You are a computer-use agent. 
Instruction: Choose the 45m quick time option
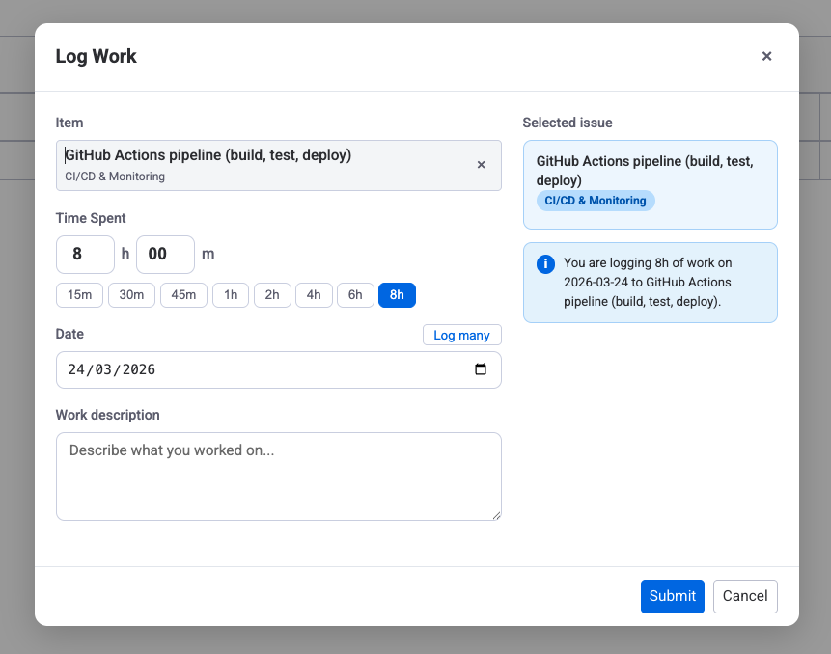[x=183, y=294]
